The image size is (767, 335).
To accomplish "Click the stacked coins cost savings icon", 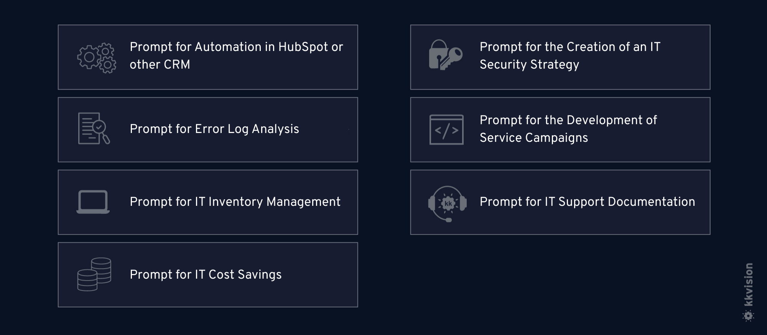I will click(x=94, y=274).
